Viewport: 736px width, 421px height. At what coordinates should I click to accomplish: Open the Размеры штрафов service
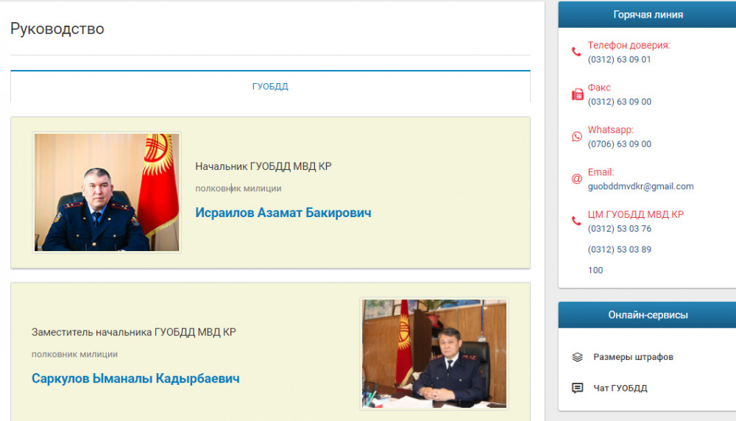coord(633,357)
